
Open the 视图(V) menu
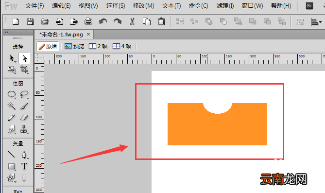[88, 6]
